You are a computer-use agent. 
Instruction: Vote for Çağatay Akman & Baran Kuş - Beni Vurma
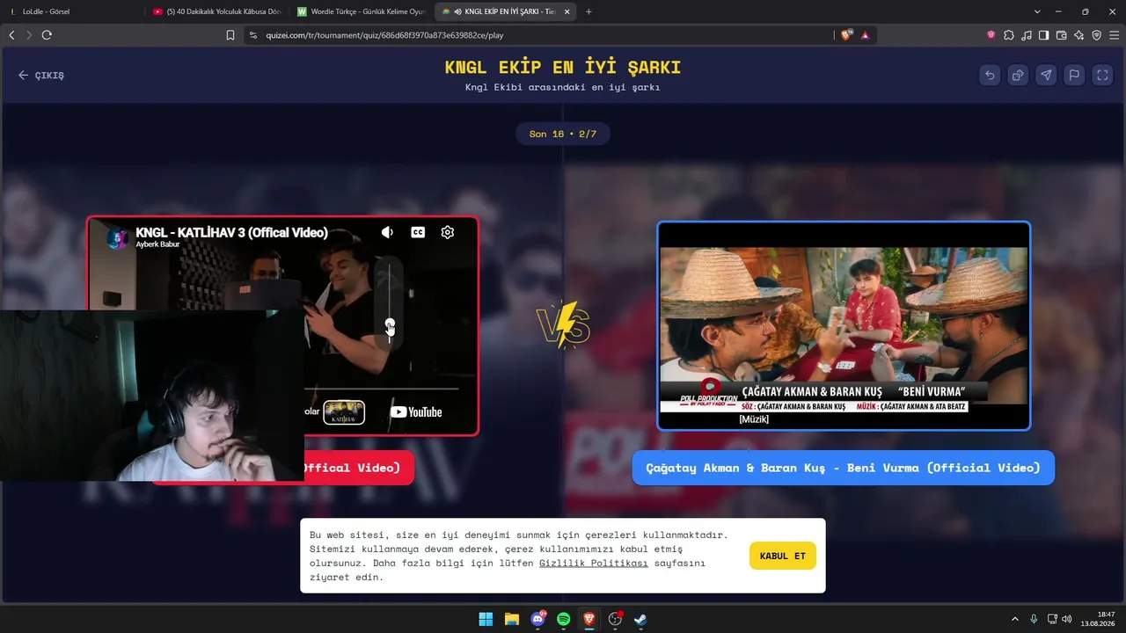[843, 468]
